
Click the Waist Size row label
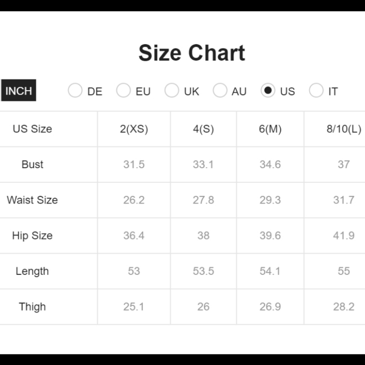click(x=32, y=200)
